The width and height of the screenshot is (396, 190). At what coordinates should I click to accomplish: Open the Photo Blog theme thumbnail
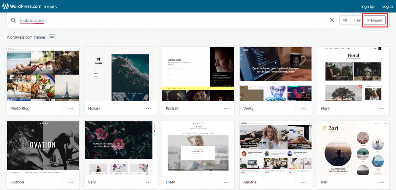(x=43, y=74)
